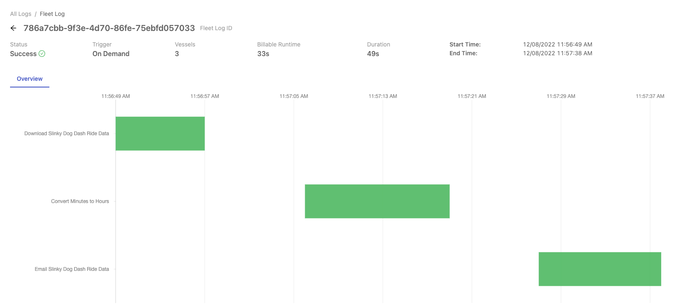Open the All Logs breadcrumb link
Image resolution: width=678 pixels, height=306 pixels.
coord(21,14)
